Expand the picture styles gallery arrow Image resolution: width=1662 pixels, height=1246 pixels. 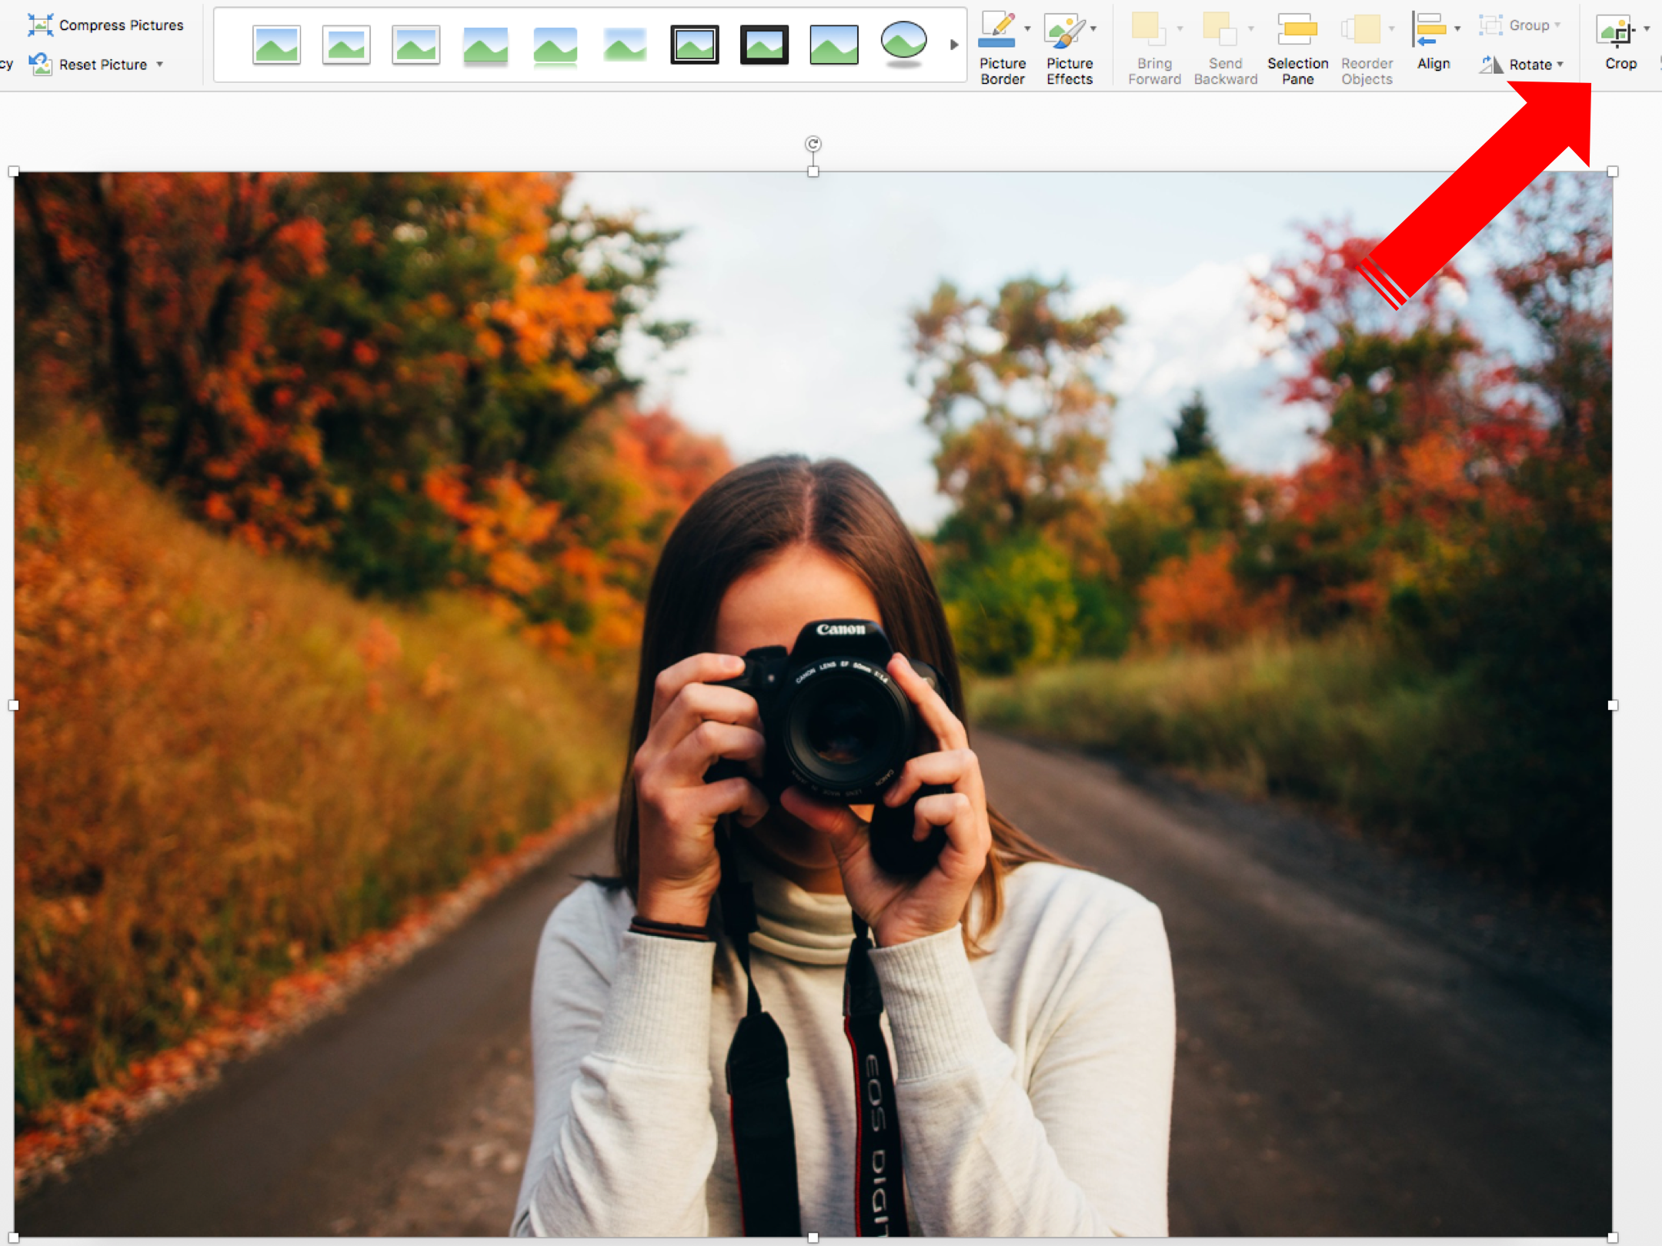(x=954, y=45)
